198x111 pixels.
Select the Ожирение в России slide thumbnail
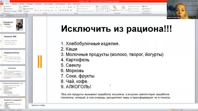tap(13, 57)
